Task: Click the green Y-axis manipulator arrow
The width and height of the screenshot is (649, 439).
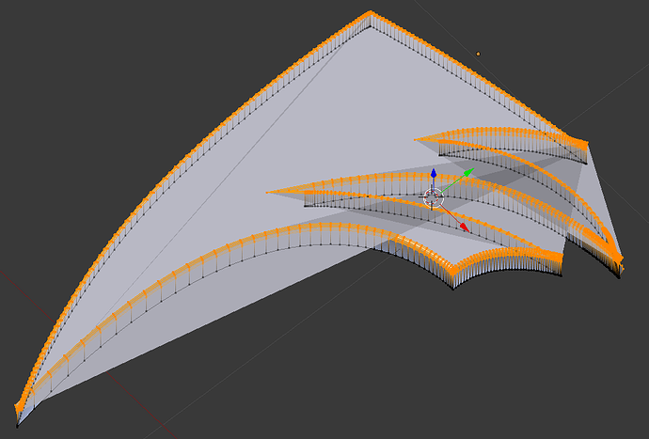Action: pos(468,173)
